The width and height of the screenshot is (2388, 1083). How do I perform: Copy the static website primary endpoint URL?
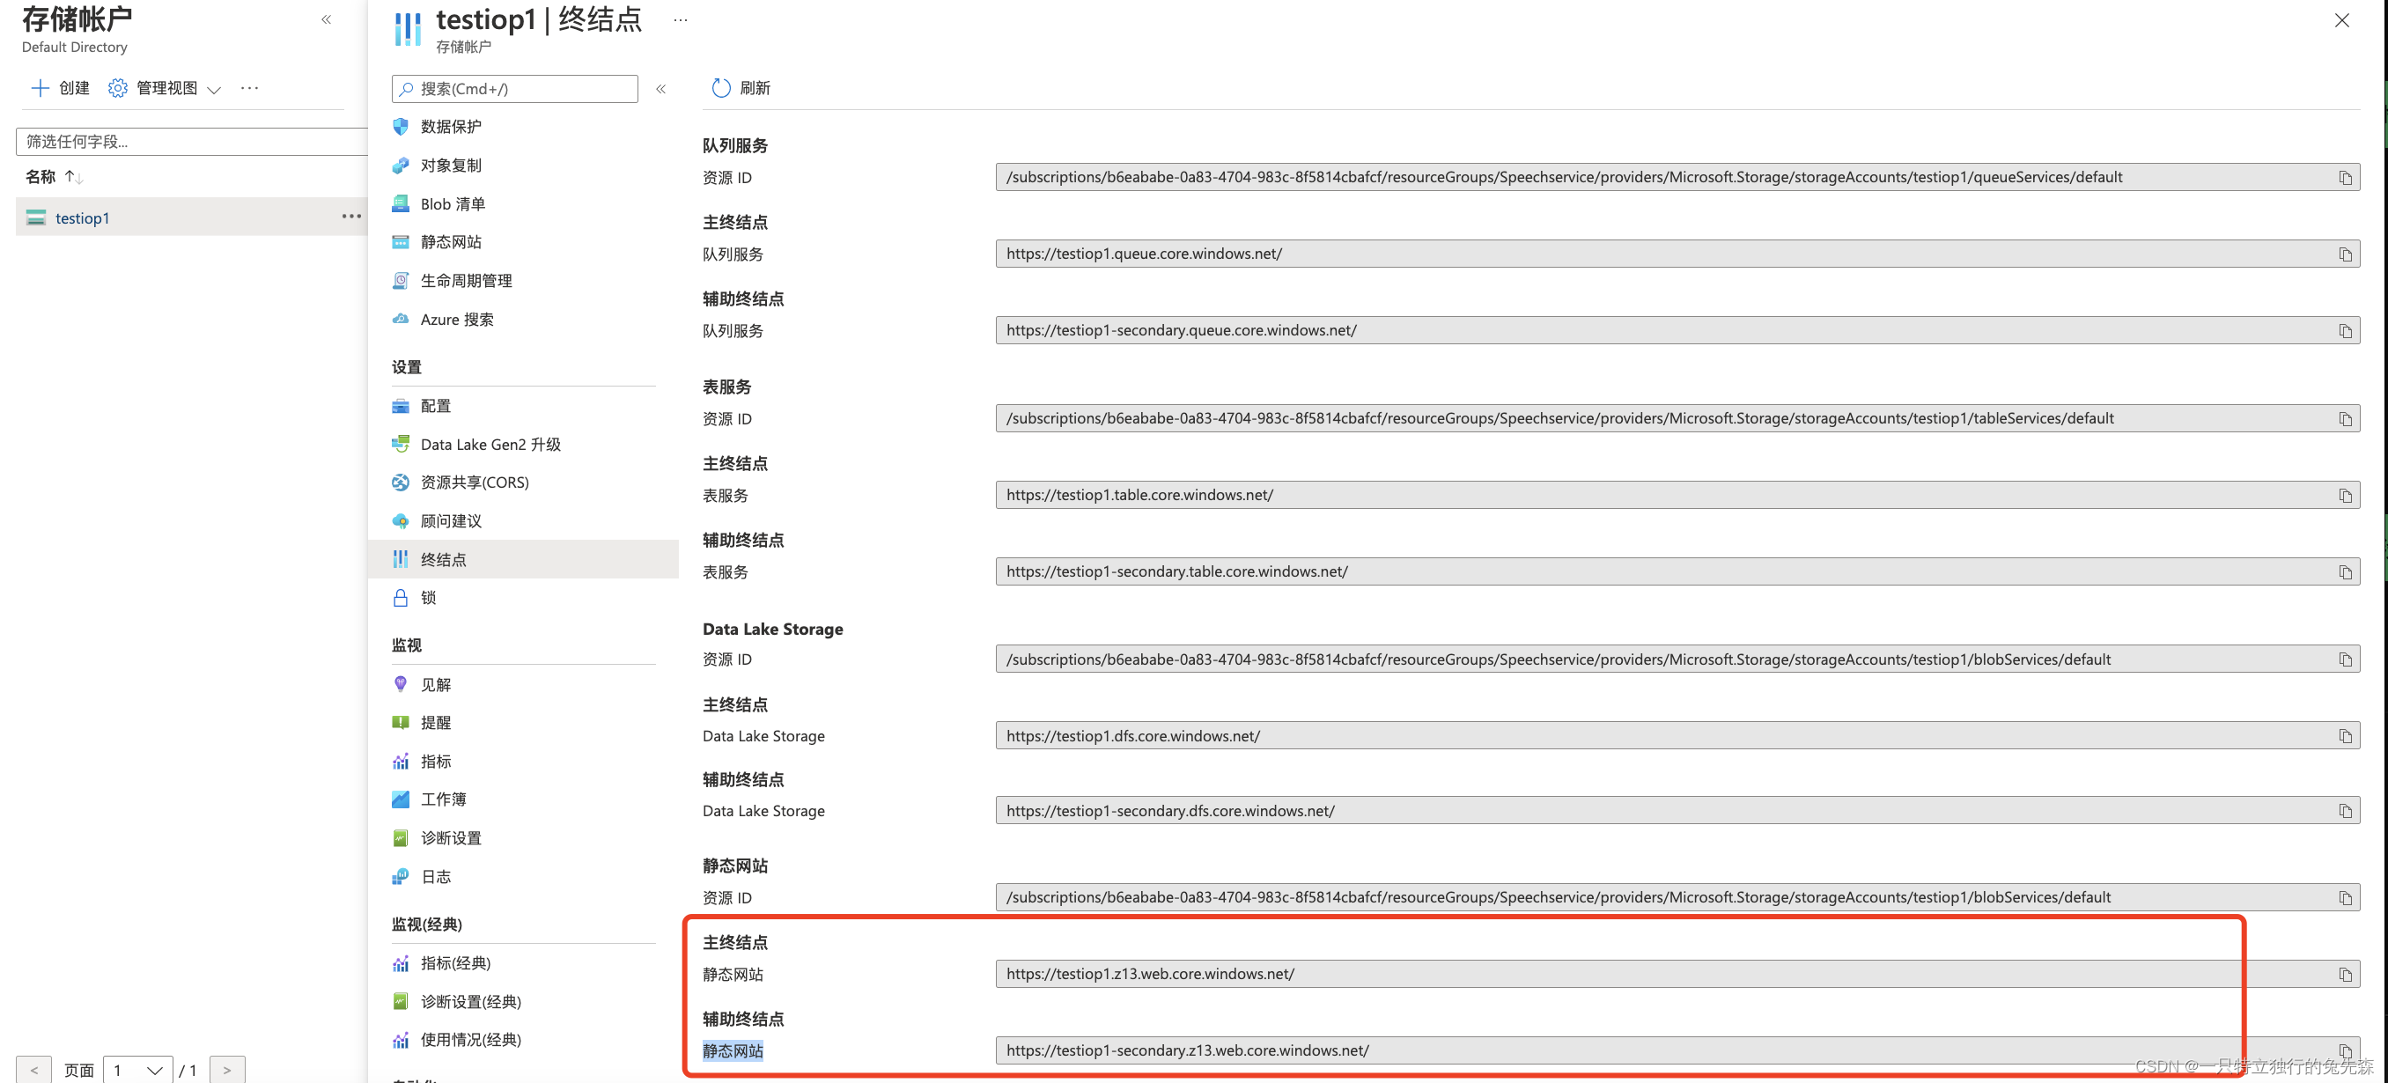2345,975
